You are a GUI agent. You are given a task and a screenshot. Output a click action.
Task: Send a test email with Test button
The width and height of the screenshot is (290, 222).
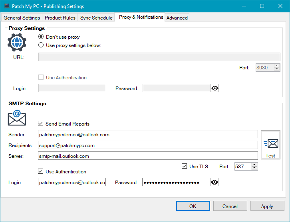click(270, 145)
